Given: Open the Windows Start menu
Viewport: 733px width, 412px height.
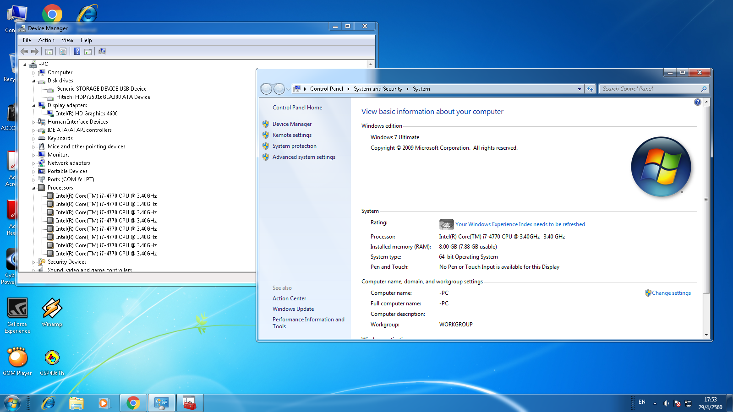Looking at the screenshot, I should point(12,403).
